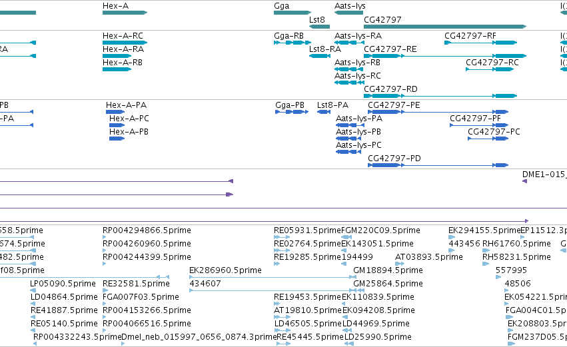Open the CG42797-PC protein label

point(494,132)
